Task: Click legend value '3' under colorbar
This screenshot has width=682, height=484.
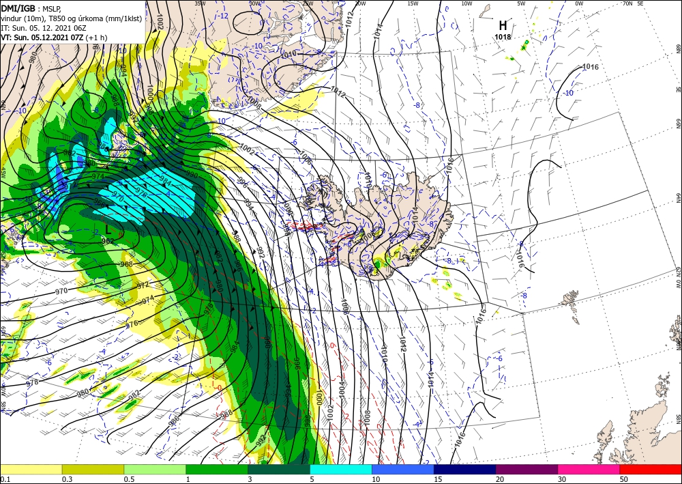Action: coord(250,479)
